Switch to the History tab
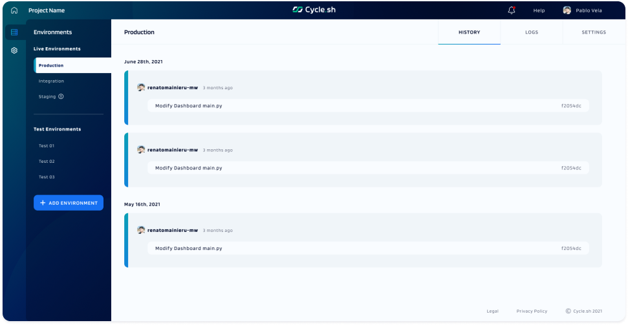 tap(469, 32)
